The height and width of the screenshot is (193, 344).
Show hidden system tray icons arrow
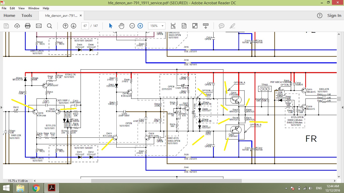[x=286, y=188]
